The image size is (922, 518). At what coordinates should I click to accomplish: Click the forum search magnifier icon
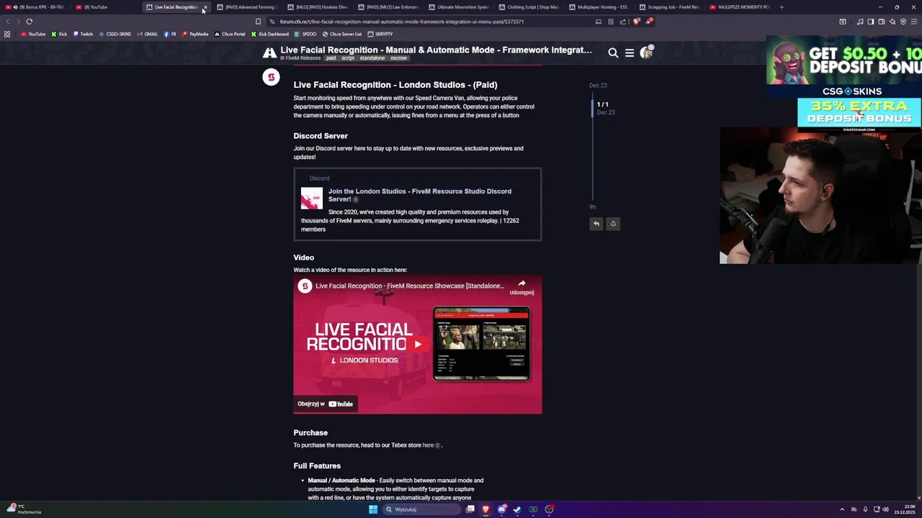pyautogui.click(x=613, y=53)
